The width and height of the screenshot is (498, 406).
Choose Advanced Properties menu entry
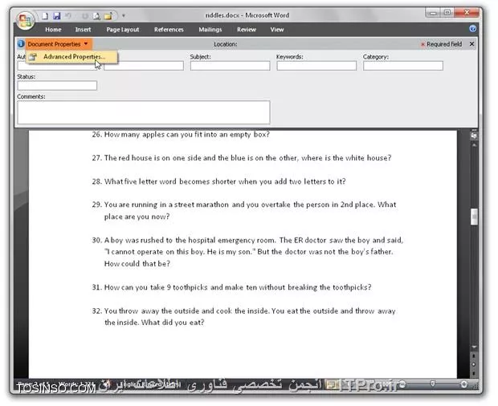click(71, 57)
